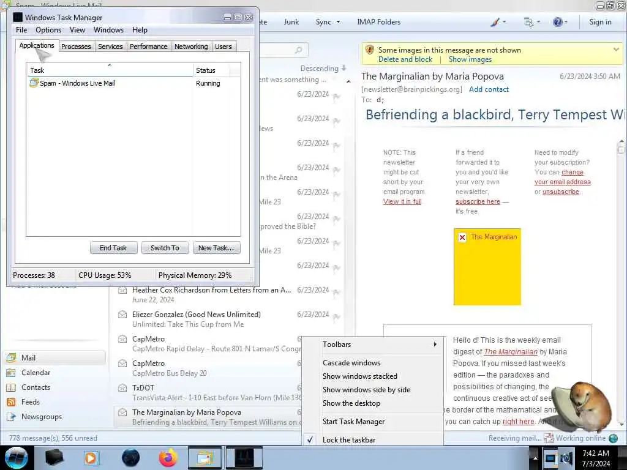Expand the Sync dropdown arrow
Screen dimensions: 627x470
pyautogui.click(x=338, y=22)
